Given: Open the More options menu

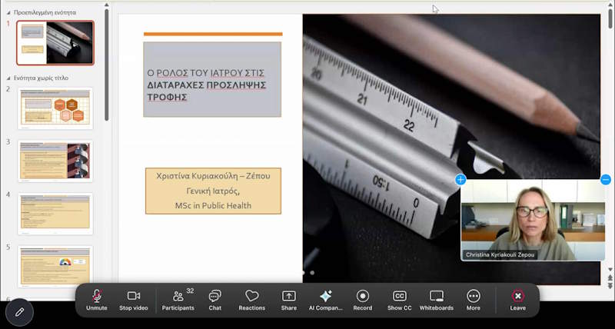Looking at the screenshot, I should click(x=474, y=296).
